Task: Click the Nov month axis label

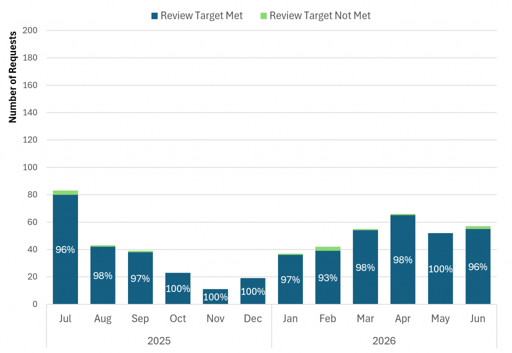Action: pos(215,318)
